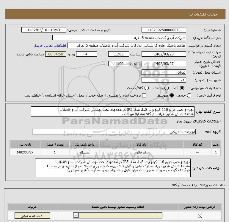
Task: Click column header نام کالا
Action: point(141,145)
